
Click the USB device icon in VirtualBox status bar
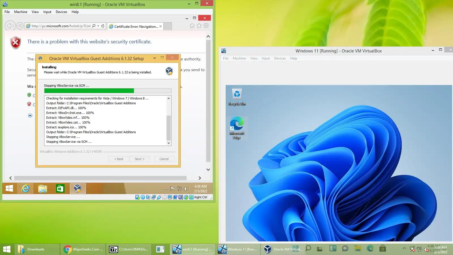[159, 197]
